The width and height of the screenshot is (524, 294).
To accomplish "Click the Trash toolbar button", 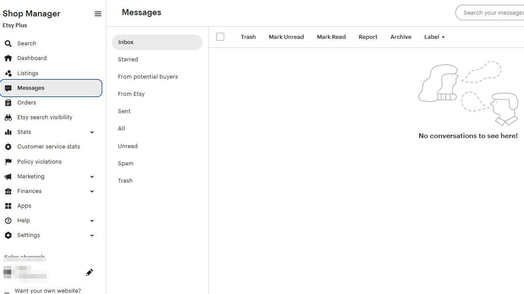I will coord(248,37).
